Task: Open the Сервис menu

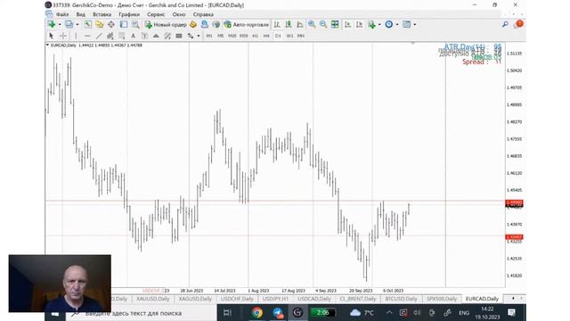Action: click(x=156, y=14)
